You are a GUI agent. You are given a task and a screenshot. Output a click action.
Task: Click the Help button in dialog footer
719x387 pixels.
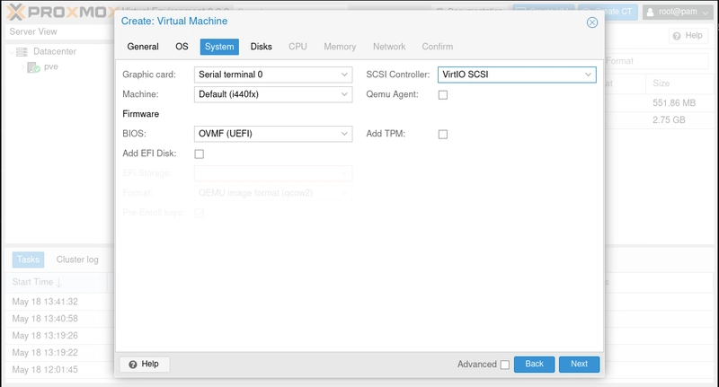coord(144,364)
